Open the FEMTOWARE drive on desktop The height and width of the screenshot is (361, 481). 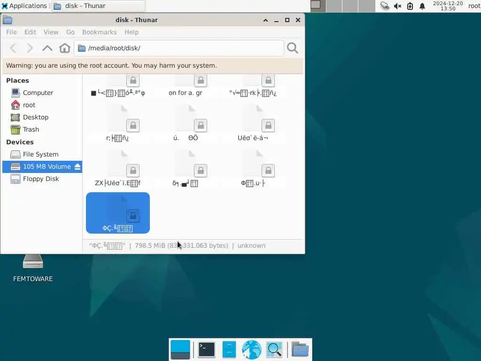33,267
